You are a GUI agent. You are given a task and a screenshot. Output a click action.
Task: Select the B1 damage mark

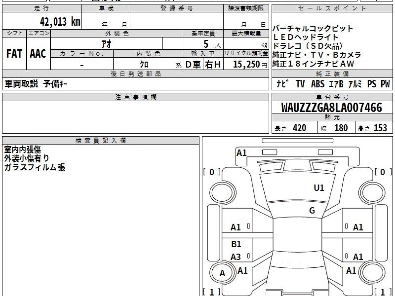pos(236,244)
